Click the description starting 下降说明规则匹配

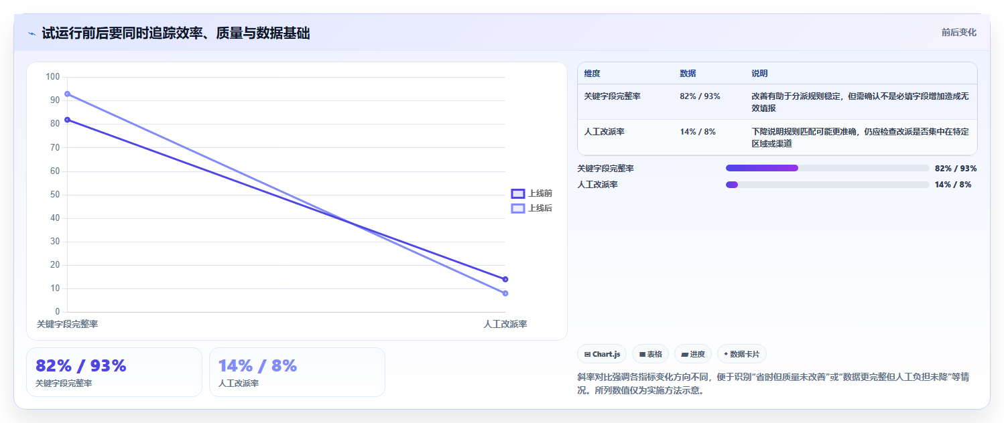point(860,137)
